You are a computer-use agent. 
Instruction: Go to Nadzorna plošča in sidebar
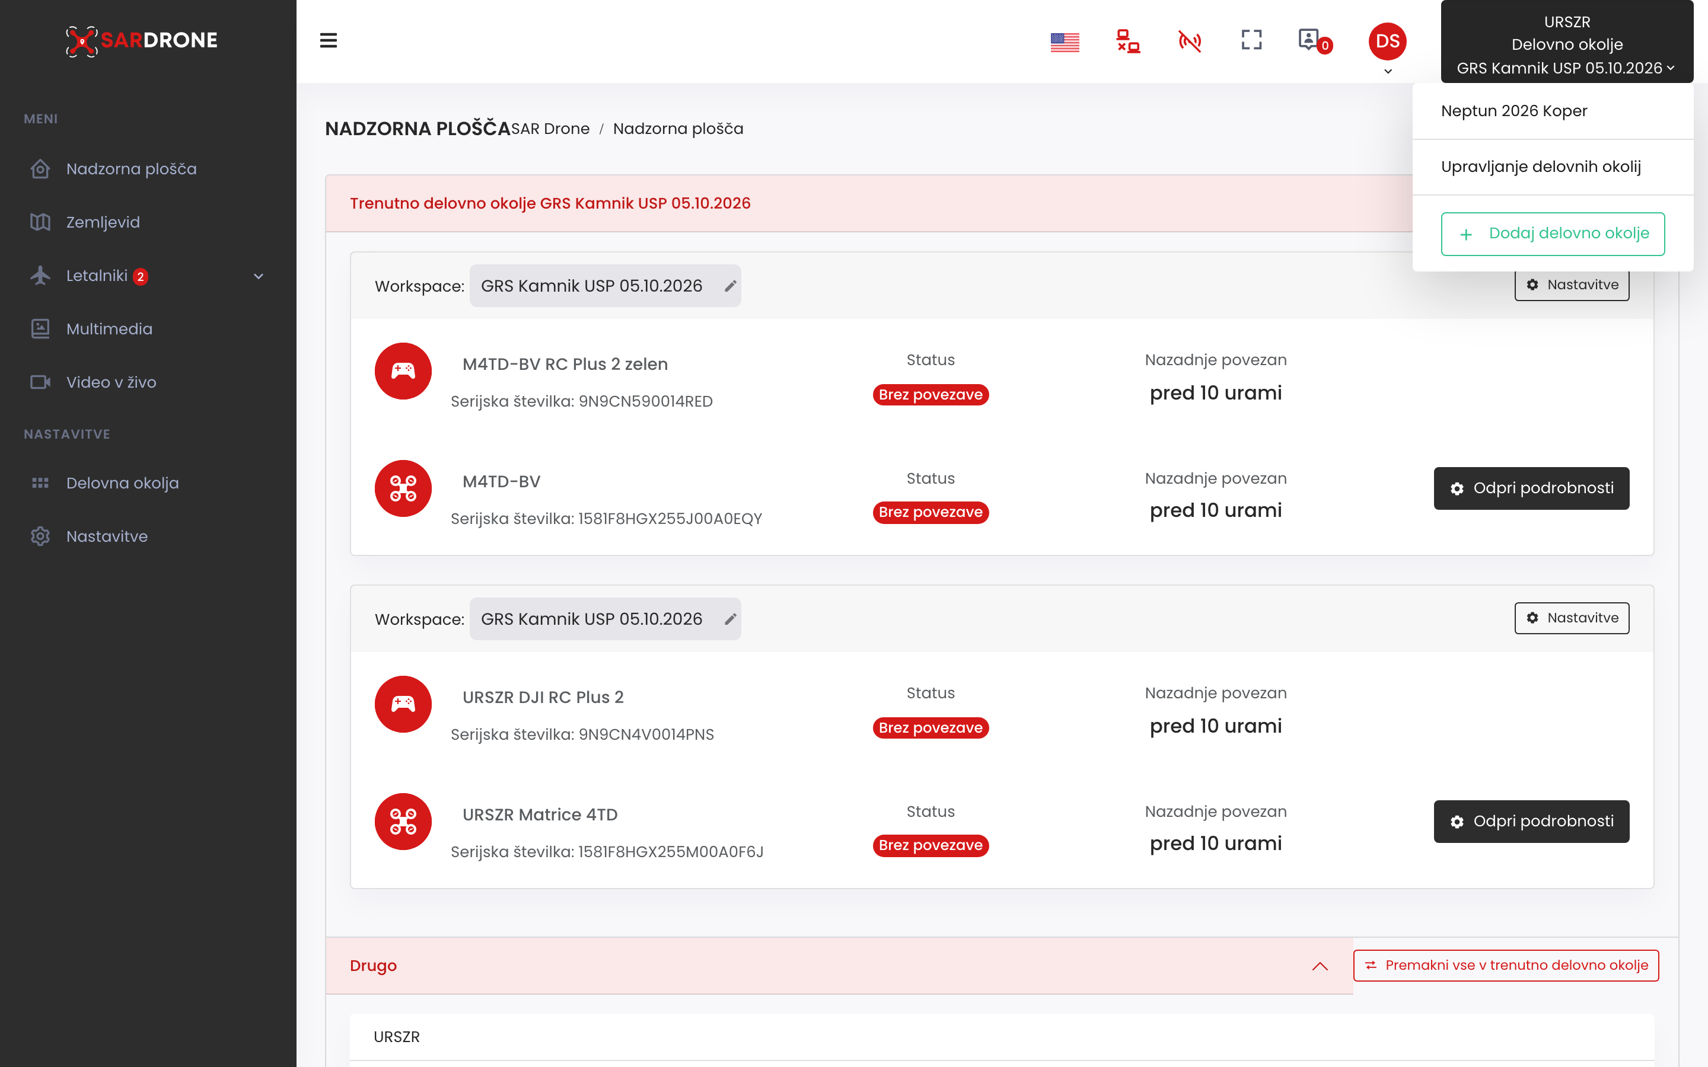click(x=131, y=169)
